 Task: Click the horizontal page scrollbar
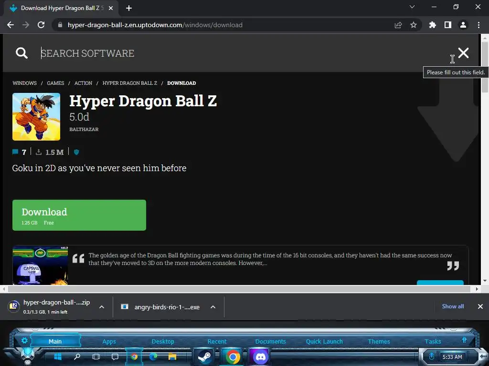239,289
